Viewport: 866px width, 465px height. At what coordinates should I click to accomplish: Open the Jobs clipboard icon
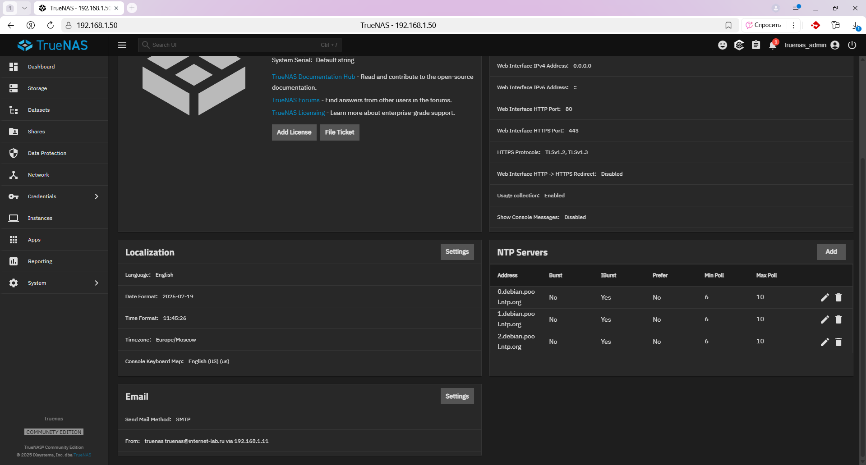(x=756, y=45)
